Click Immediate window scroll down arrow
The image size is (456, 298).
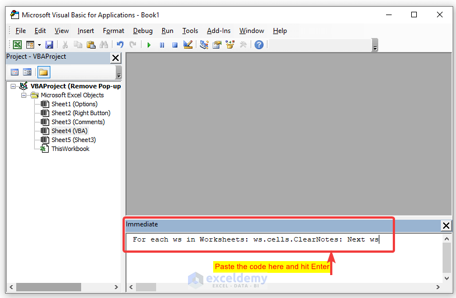(x=446, y=278)
